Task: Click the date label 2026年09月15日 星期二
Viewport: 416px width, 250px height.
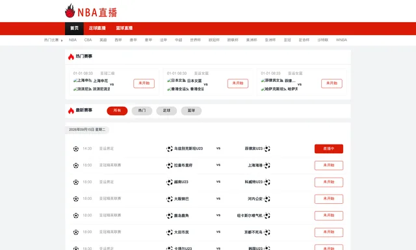Action: point(87,130)
